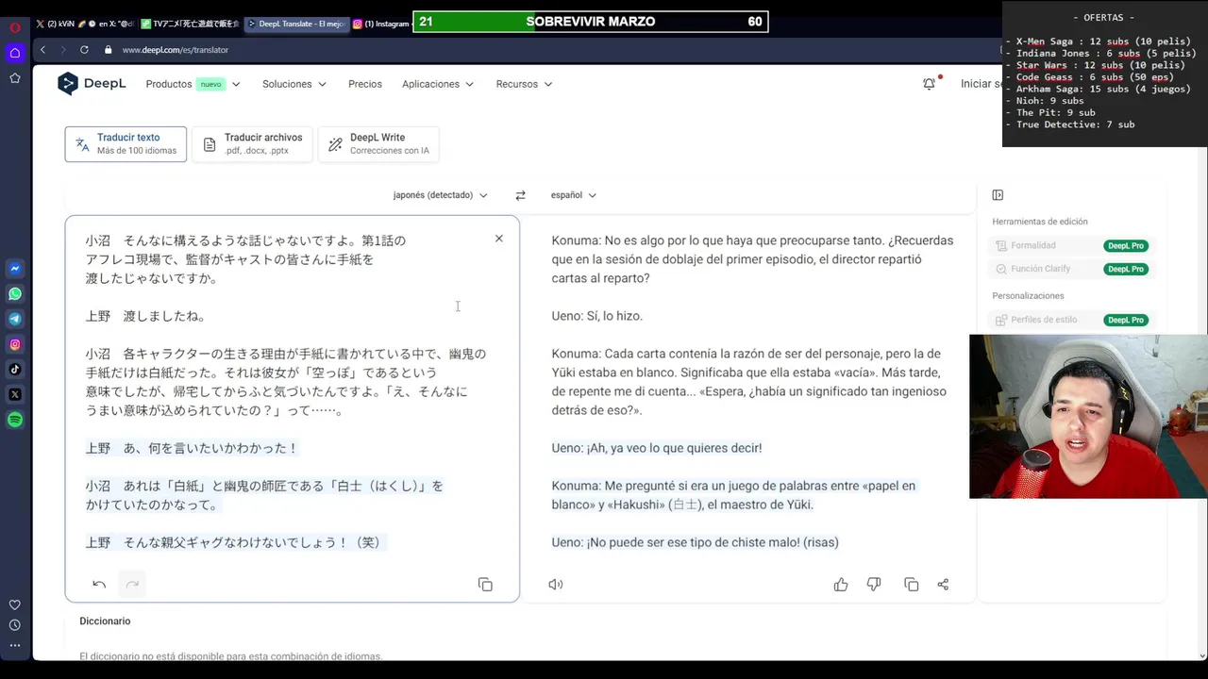This screenshot has width=1208, height=679.
Task: Select the Traducir texto tab
Action: tap(126, 144)
